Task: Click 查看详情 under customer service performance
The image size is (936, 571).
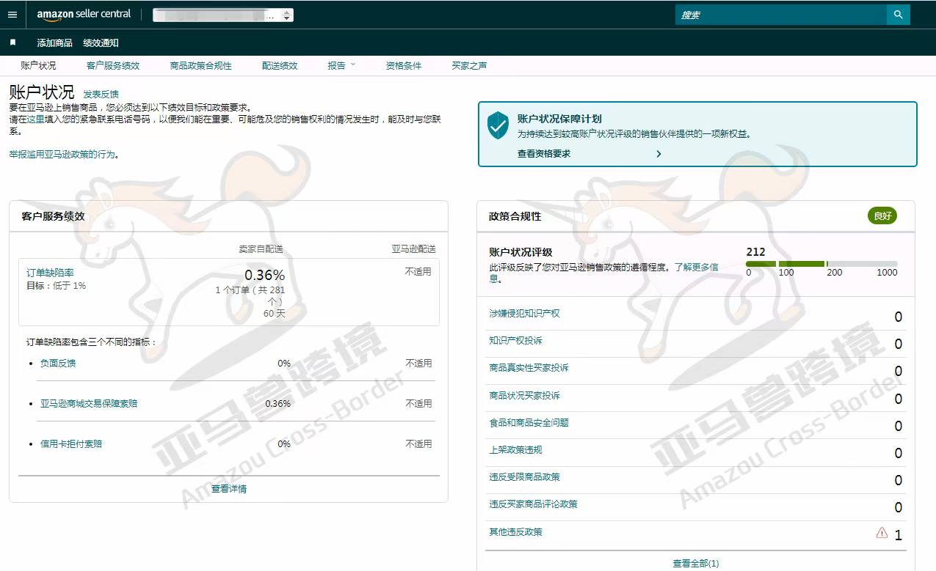Action: (x=229, y=489)
